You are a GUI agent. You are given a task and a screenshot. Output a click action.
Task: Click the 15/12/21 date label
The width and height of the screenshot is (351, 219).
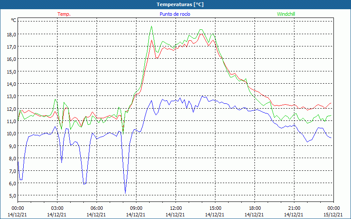(333, 215)
